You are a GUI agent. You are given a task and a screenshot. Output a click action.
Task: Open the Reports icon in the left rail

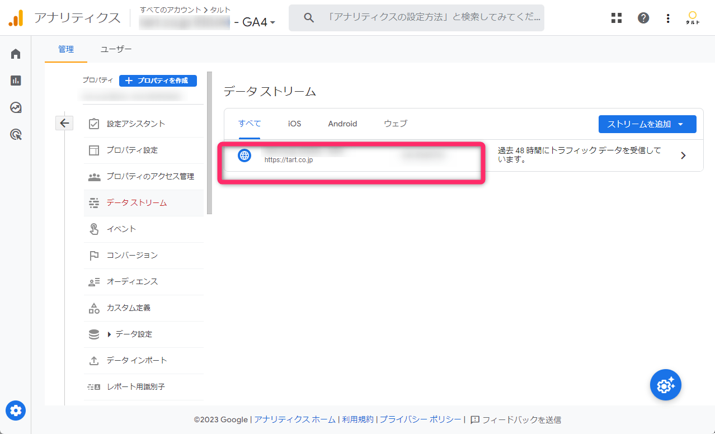point(15,80)
